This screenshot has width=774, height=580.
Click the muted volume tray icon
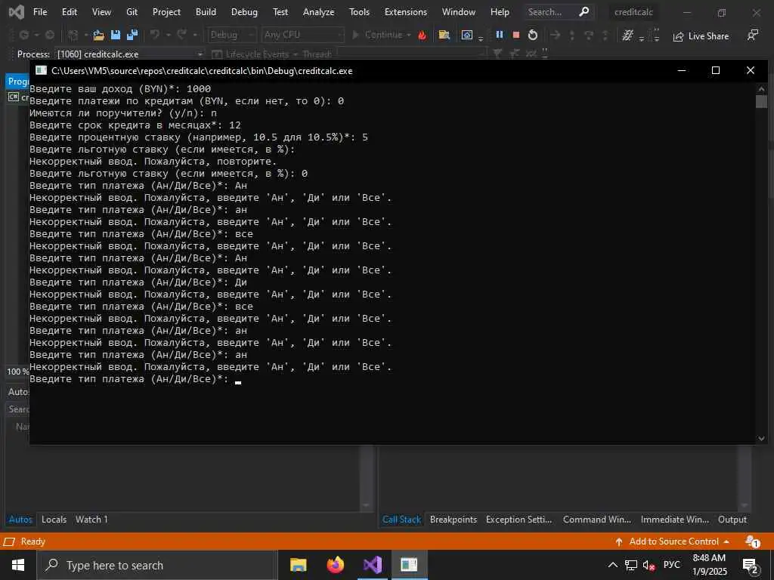pyautogui.click(x=649, y=565)
